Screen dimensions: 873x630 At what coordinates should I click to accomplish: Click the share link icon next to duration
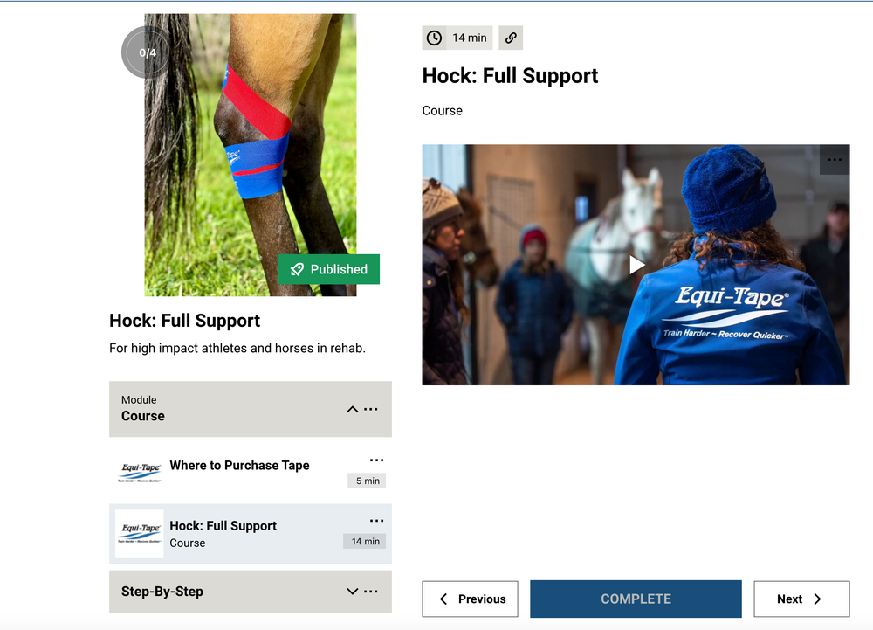pos(511,38)
